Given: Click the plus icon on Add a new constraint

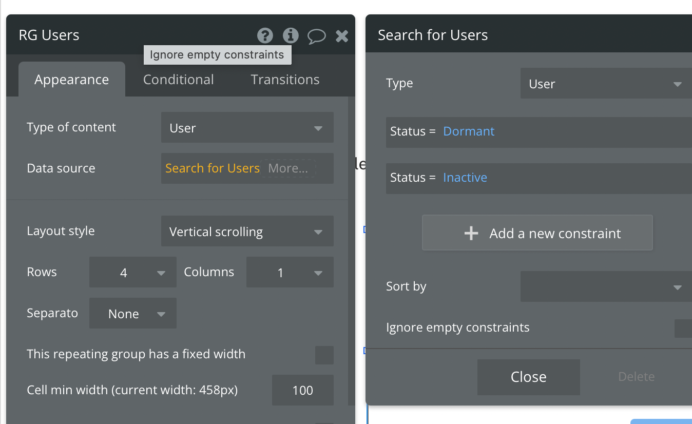Looking at the screenshot, I should [x=471, y=234].
